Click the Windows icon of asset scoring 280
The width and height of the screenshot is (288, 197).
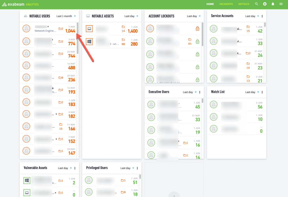coord(89,42)
